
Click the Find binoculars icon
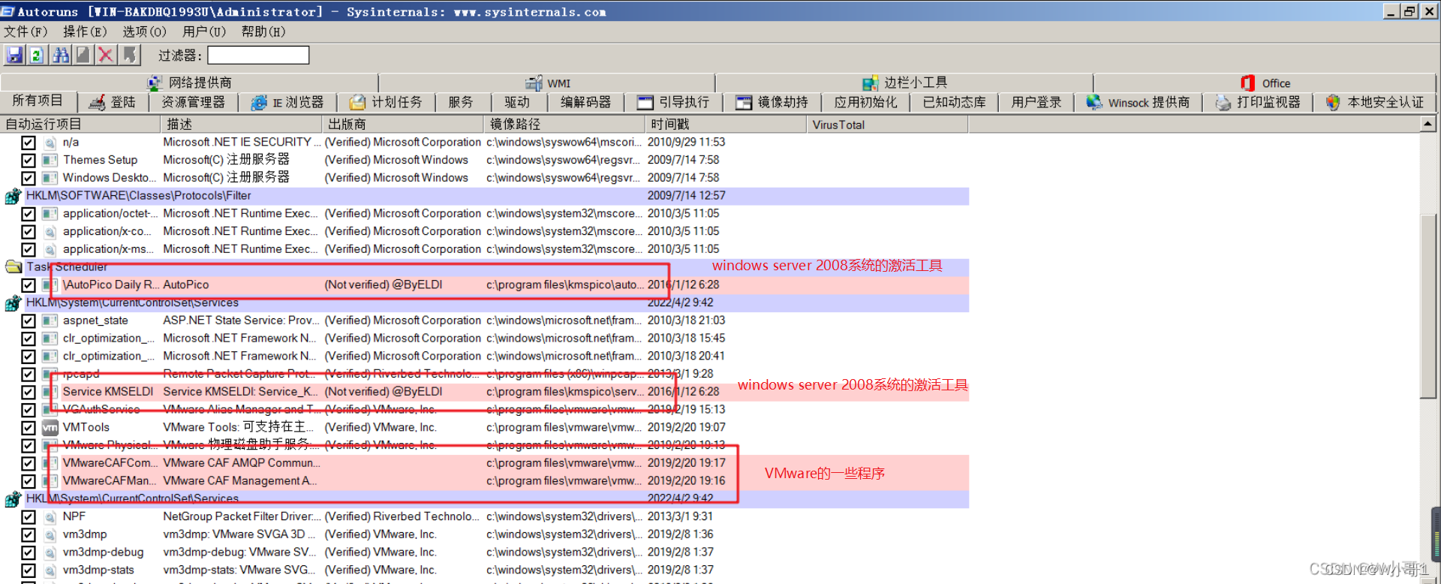point(61,55)
